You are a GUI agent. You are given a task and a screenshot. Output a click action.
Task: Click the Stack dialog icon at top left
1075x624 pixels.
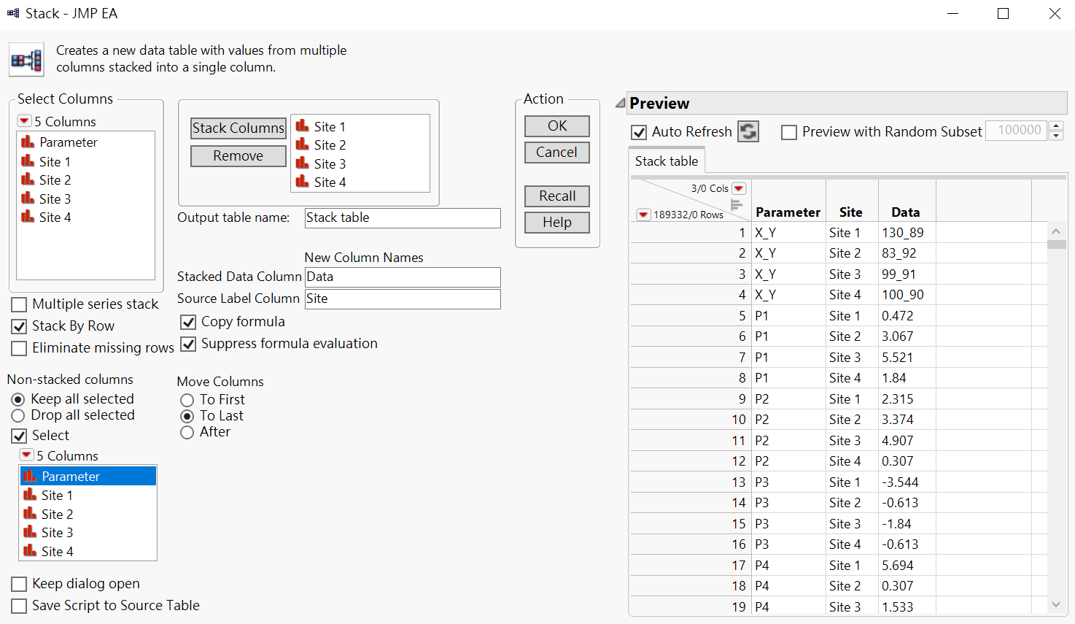tap(26, 59)
